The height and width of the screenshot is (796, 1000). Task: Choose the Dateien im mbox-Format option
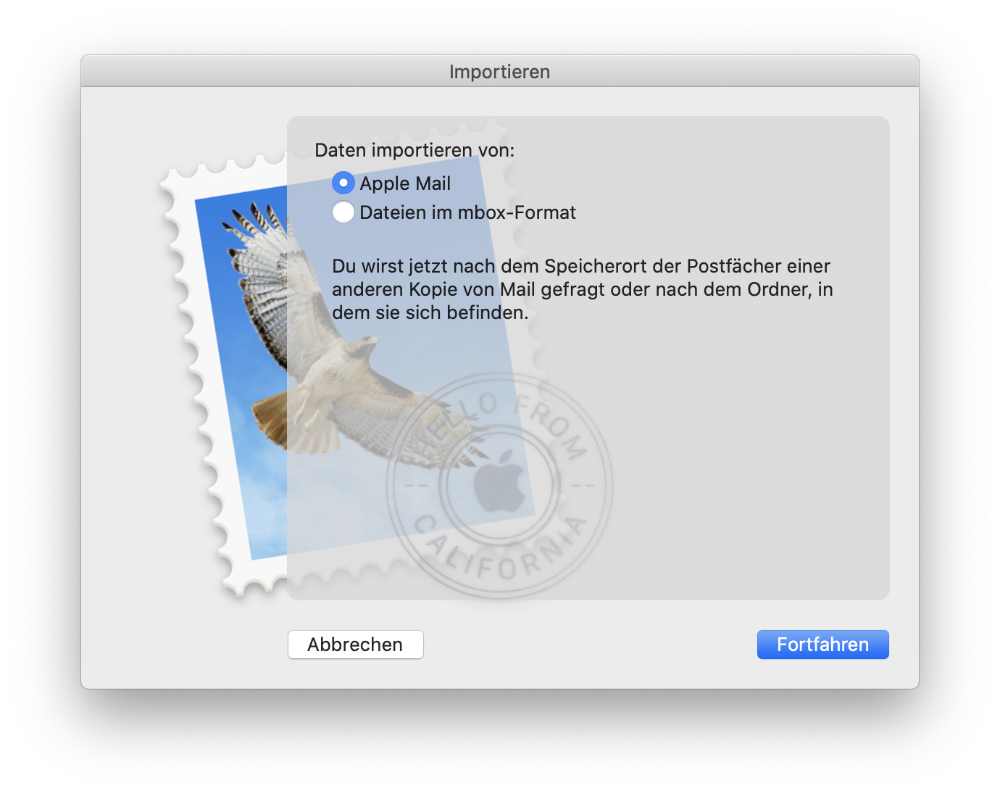(343, 212)
